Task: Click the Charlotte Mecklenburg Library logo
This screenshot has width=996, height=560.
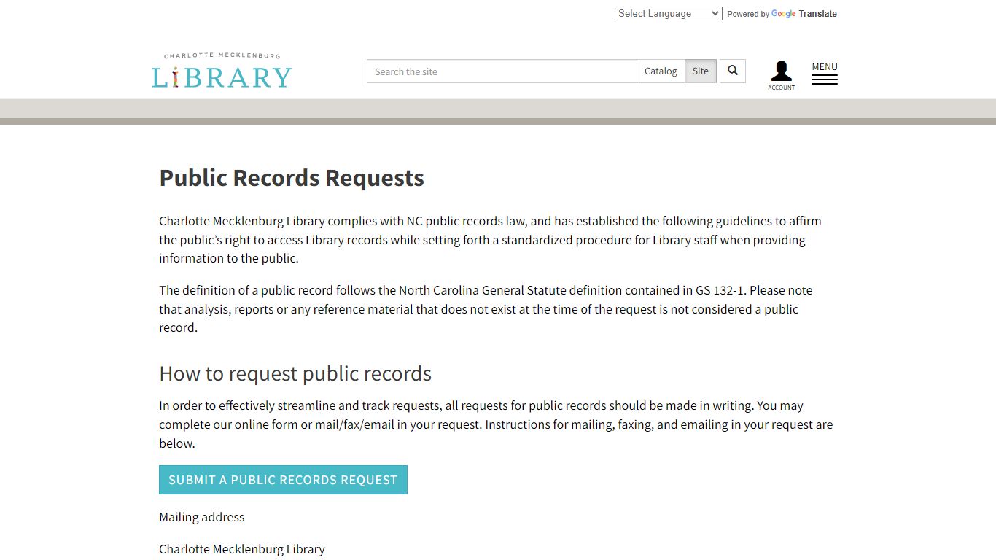Action: click(x=222, y=71)
